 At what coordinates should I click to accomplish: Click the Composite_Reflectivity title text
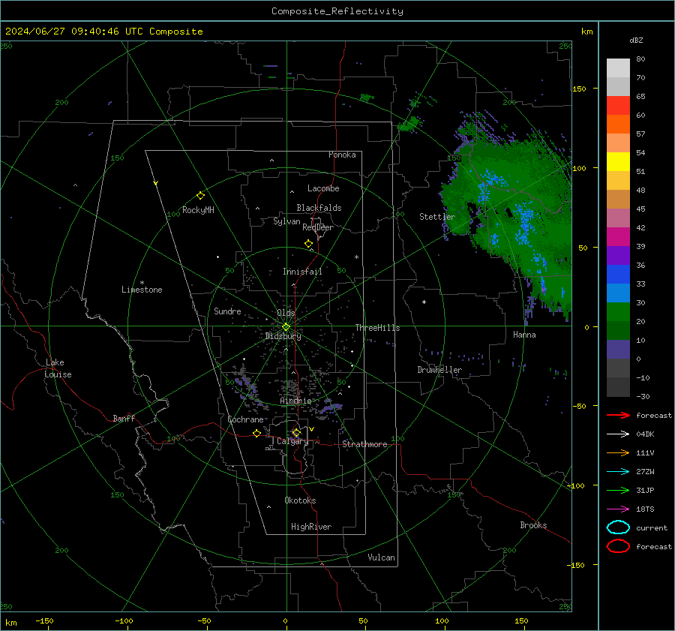pyautogui.click(x=337, y=11)
